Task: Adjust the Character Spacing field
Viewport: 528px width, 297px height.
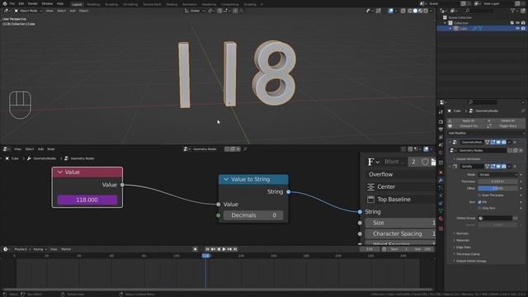Action: 400,233
